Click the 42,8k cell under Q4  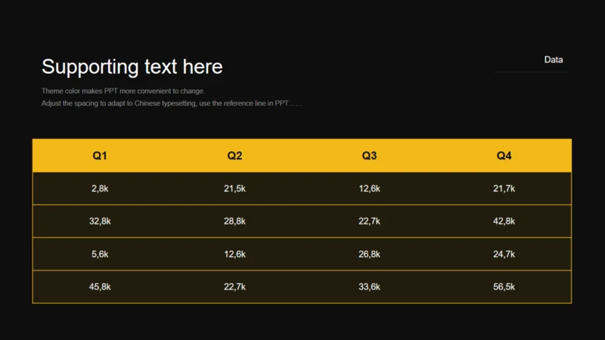point(504,221)
